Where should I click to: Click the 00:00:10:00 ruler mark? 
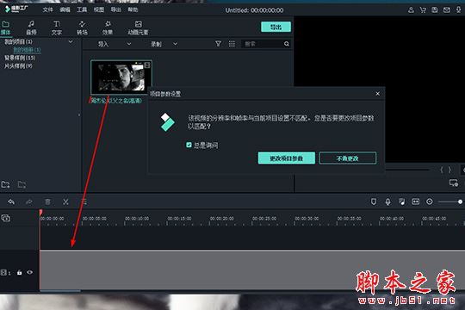click(137, 219)
